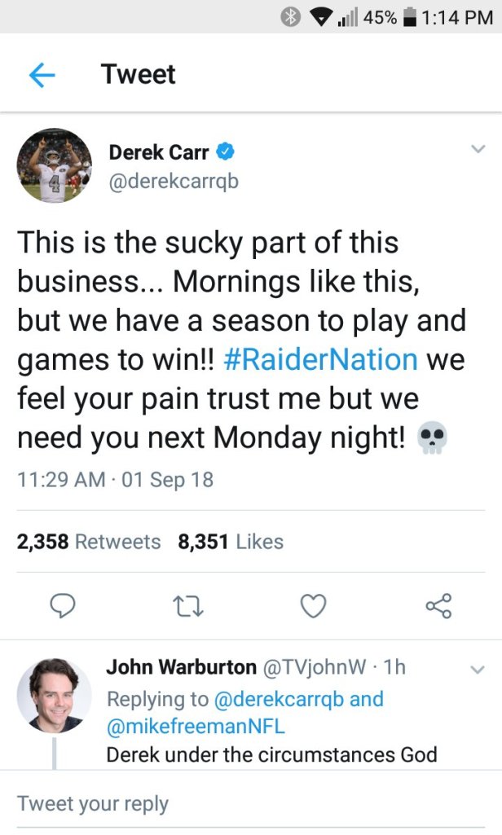View the 8,351 Likes list
Viewport: 502px width, 835px height.
click(231, 542)
